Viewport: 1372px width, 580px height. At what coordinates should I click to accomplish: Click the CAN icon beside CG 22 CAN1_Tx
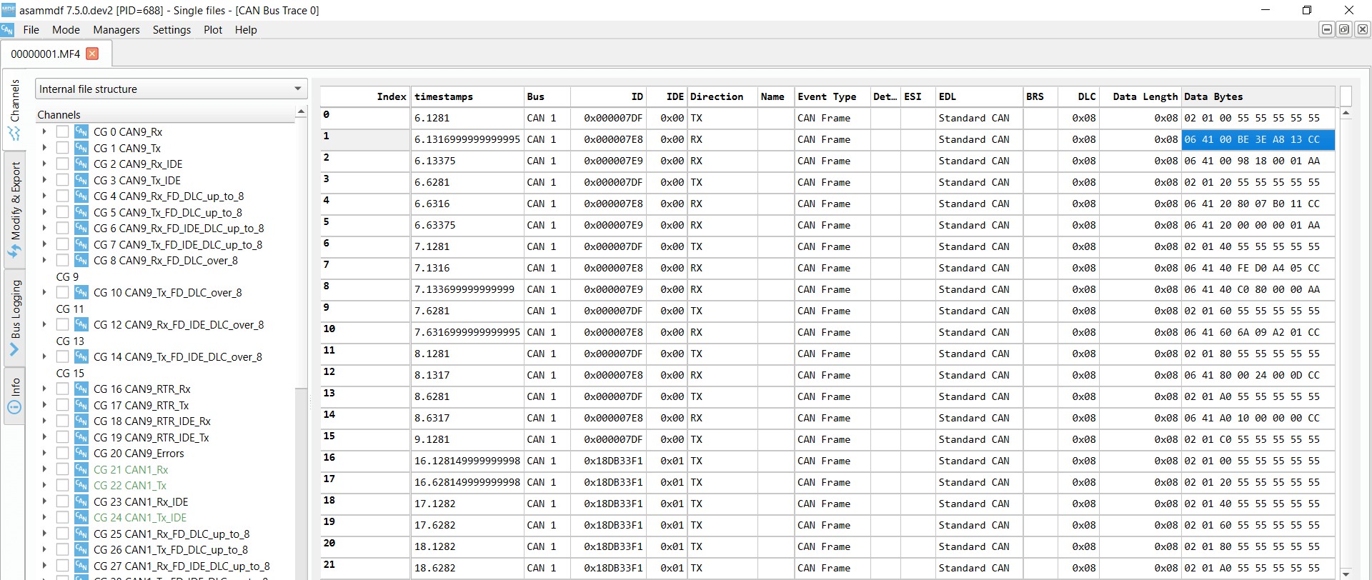click(81, 486)
